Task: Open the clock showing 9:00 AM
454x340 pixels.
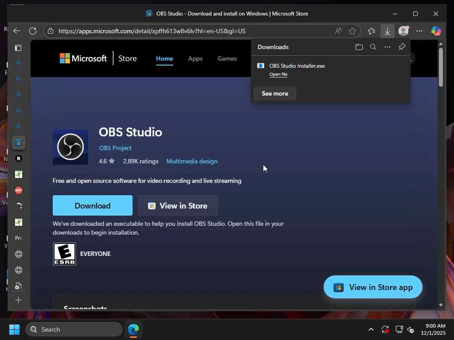Action: click(433, 329)
